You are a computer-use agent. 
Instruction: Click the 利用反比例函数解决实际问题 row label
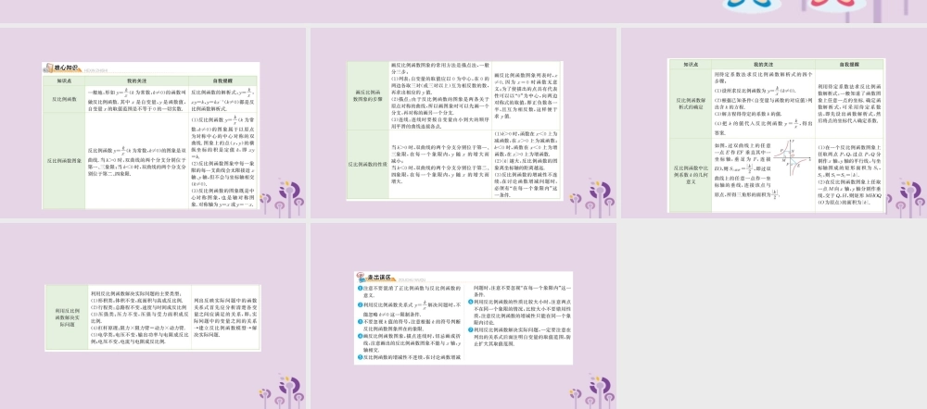[x=67, y=317]
